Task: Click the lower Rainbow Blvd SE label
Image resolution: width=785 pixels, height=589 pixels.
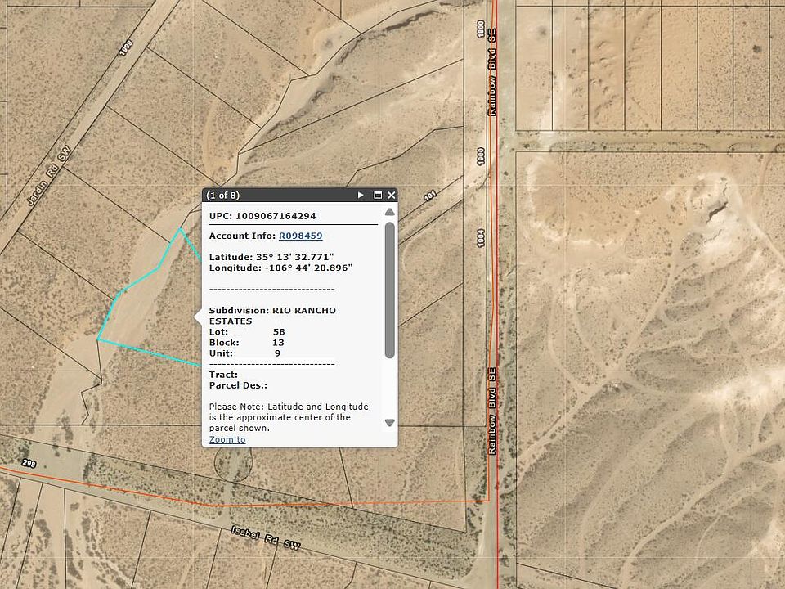Action: point(492,411)
